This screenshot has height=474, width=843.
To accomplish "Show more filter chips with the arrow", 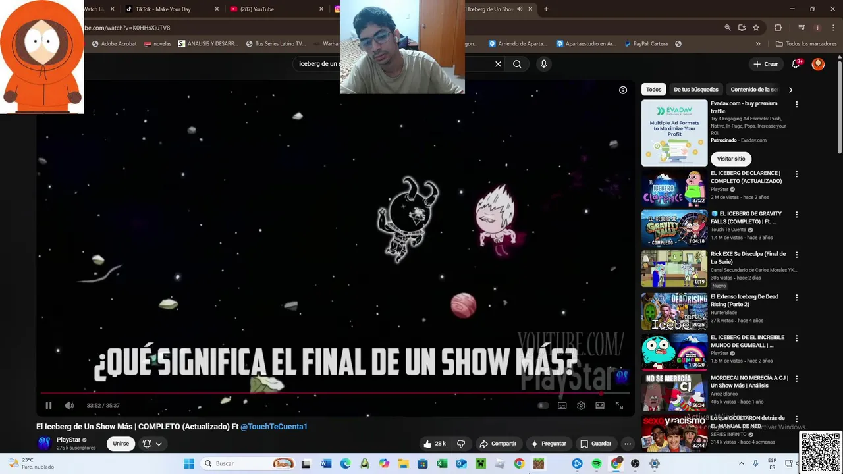I will [790, 90].
